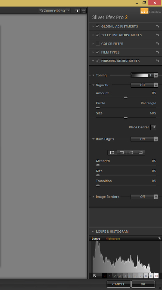The height and width of the screenshot is (290, 162).
Task: Collapse the Loupe & Histogram panel
Action: [93, 231]
